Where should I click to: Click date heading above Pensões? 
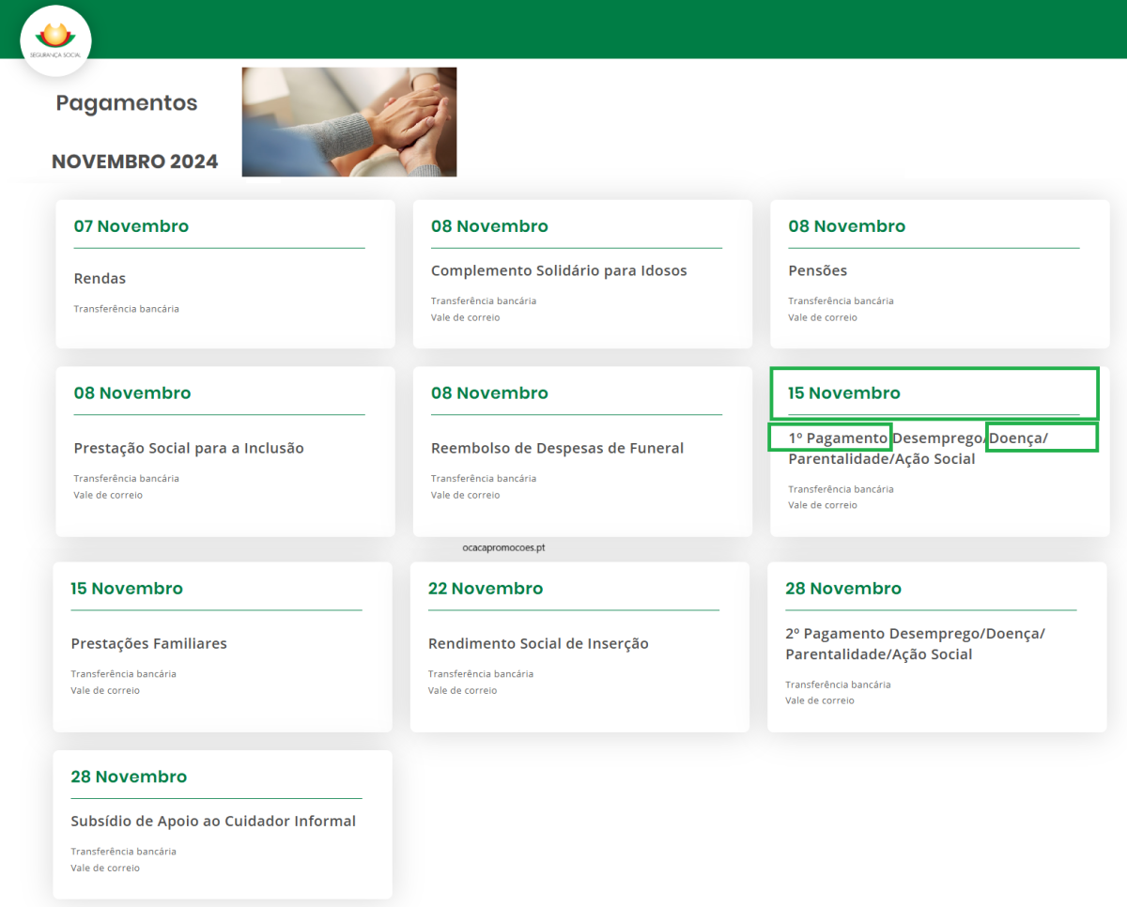(847, 226)
